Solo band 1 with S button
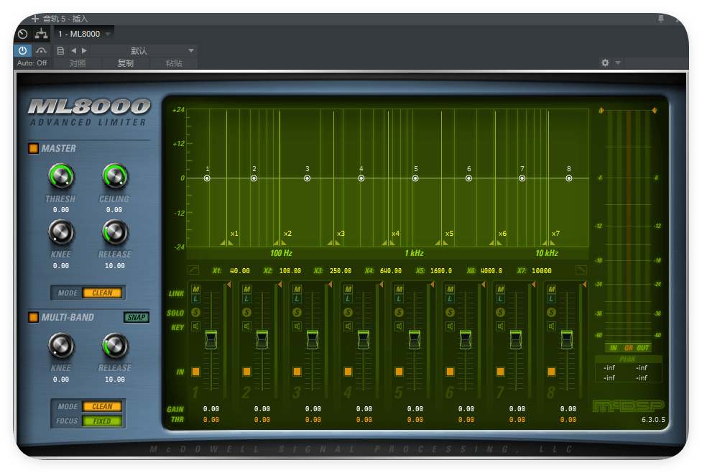The width and height of the screenshot is (702, 473). click(x=195, y=312)
